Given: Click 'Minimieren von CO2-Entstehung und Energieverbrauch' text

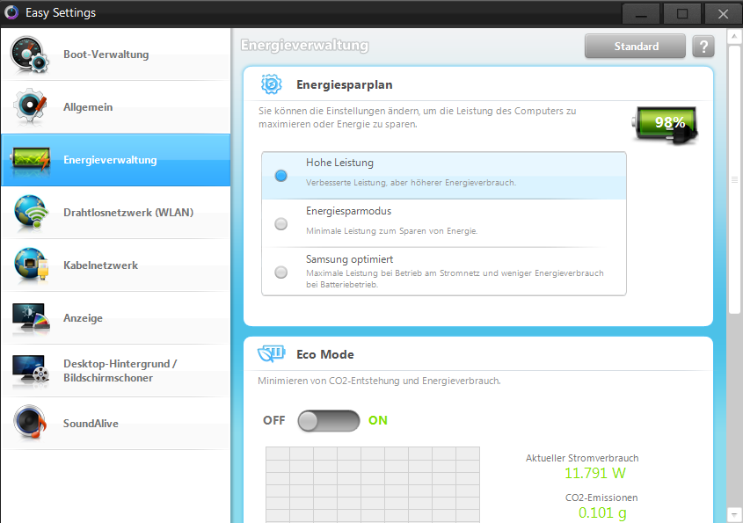Looking at the screenshot, I should (x=379, y=381).
